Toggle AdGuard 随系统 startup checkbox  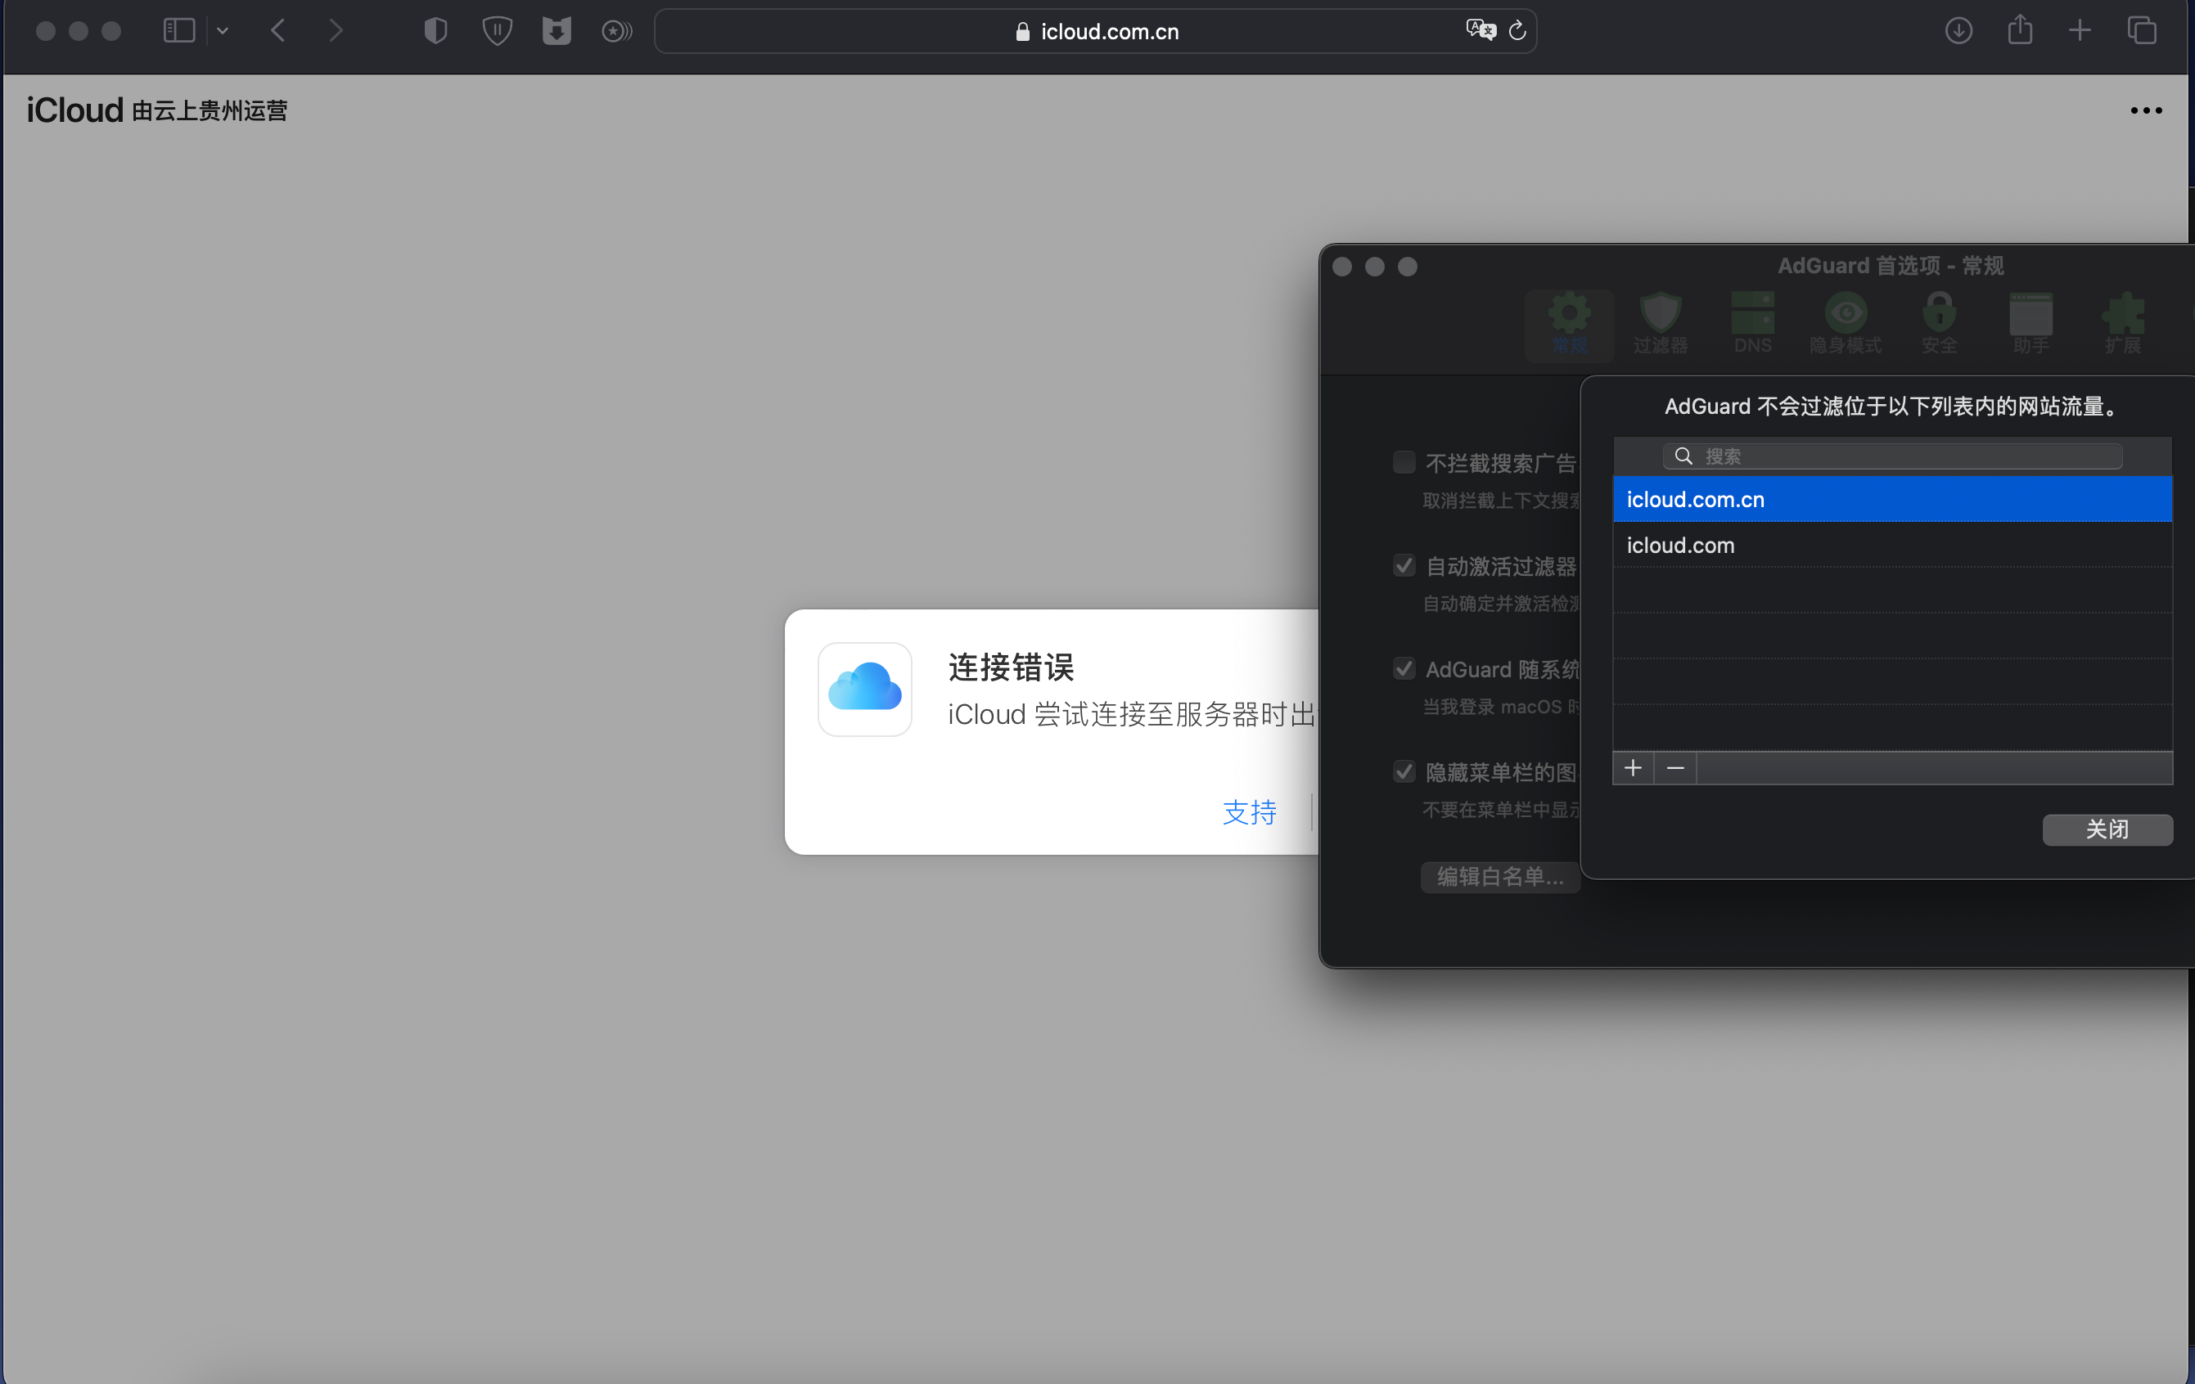coord(1404,667)
